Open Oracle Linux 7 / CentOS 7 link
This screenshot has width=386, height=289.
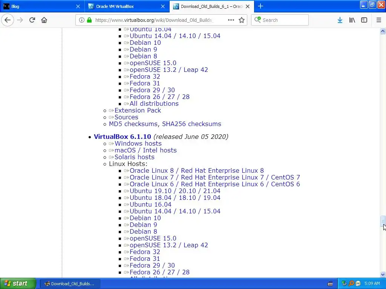pyautogui.click(x=214, y=178)
